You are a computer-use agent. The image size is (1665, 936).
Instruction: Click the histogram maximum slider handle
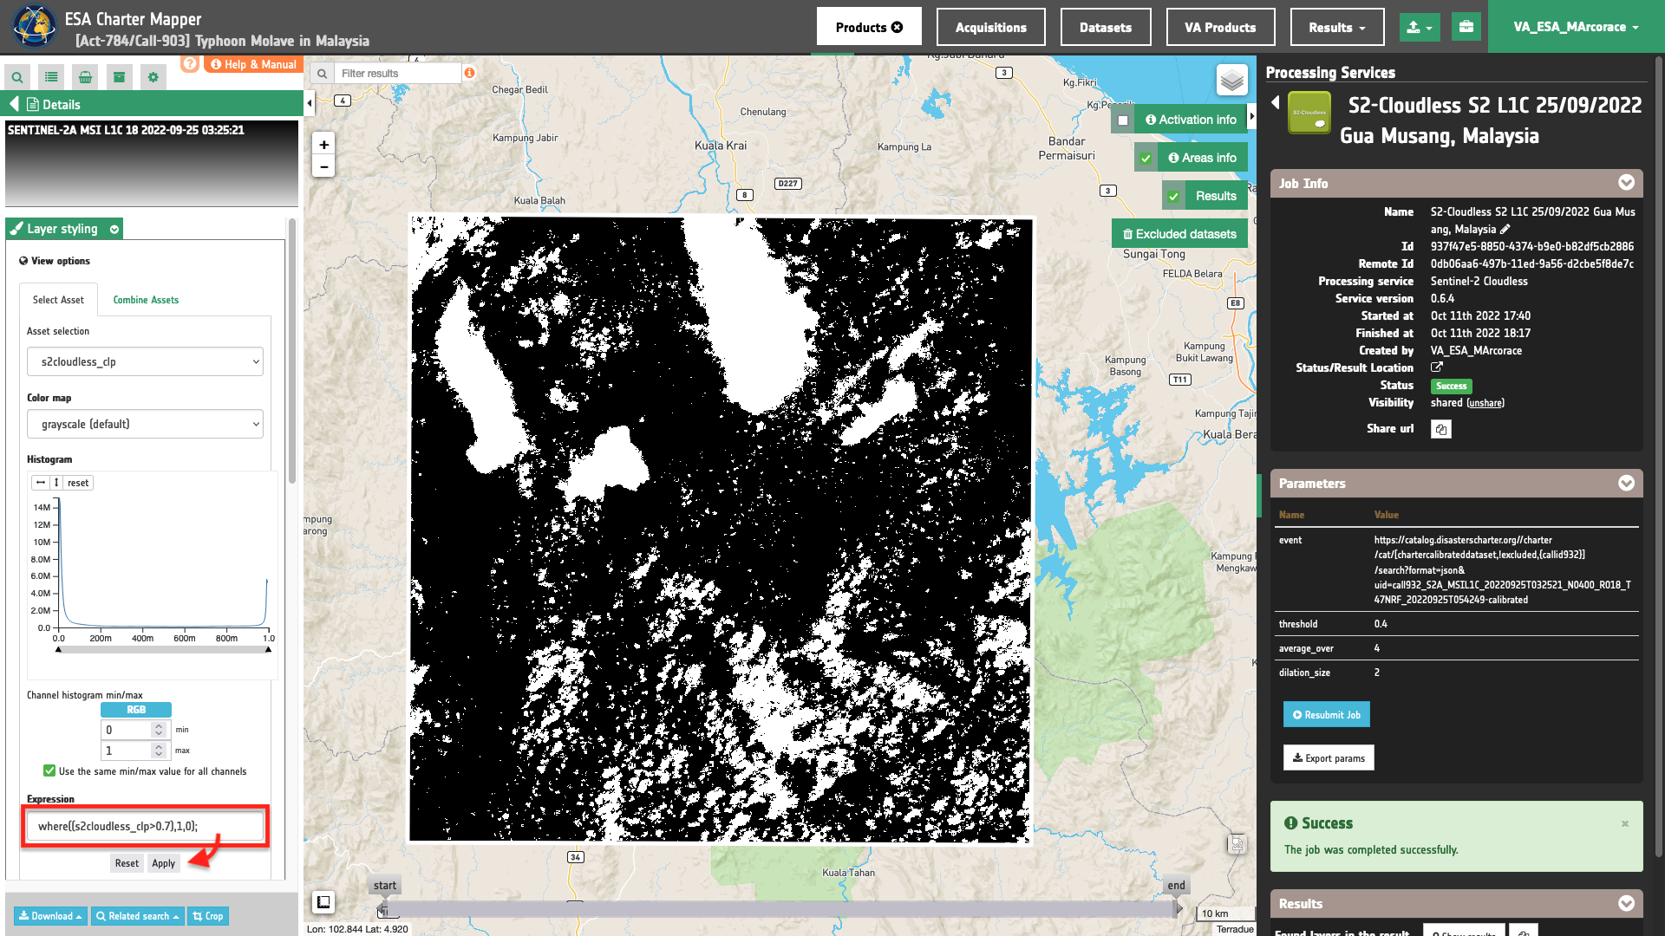click(269, 649)
